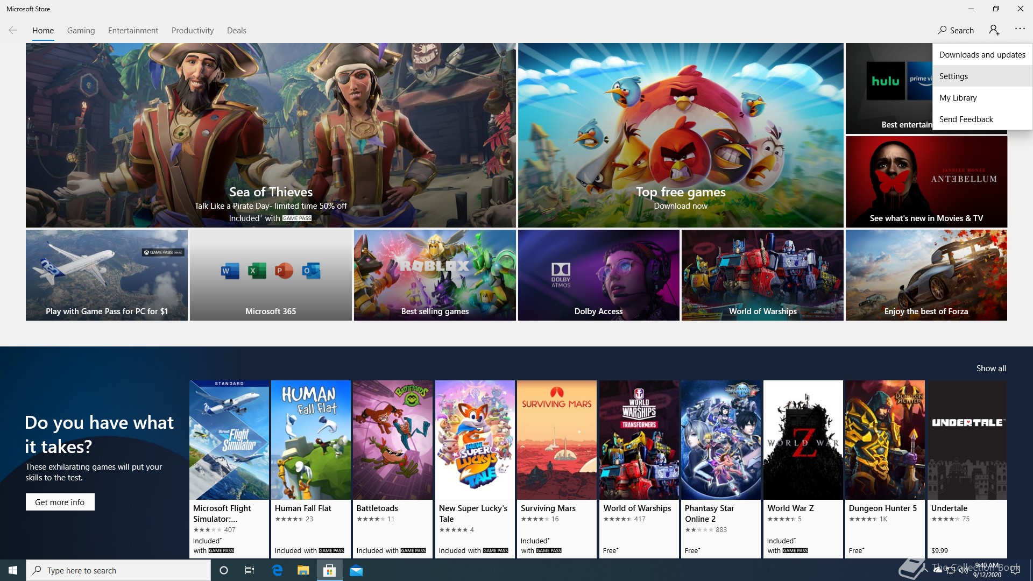
Task: Click the back arrow icon
Action: coord(13,30)
